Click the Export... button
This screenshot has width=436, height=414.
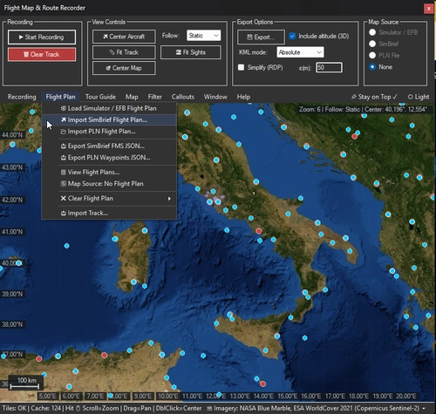pos(261,37)
